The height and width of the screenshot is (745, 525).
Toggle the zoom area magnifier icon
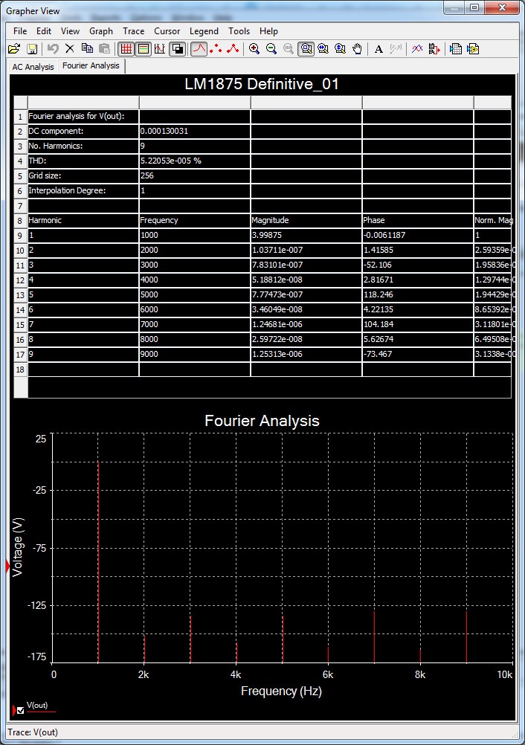306,48
